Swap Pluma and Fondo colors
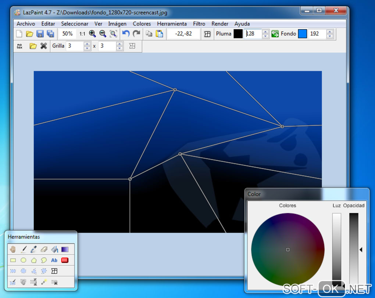The width and height of the screenshot is (375, 298). (275, 34)
